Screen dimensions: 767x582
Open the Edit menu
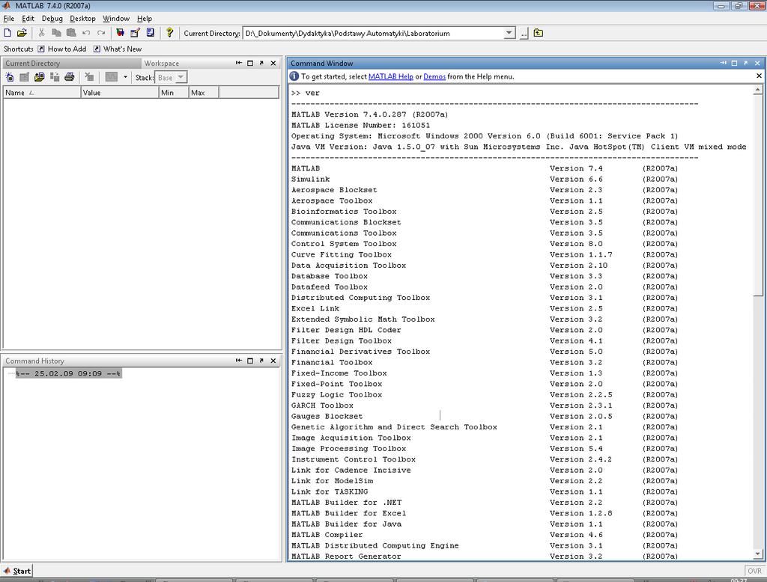tap(28, 18)
